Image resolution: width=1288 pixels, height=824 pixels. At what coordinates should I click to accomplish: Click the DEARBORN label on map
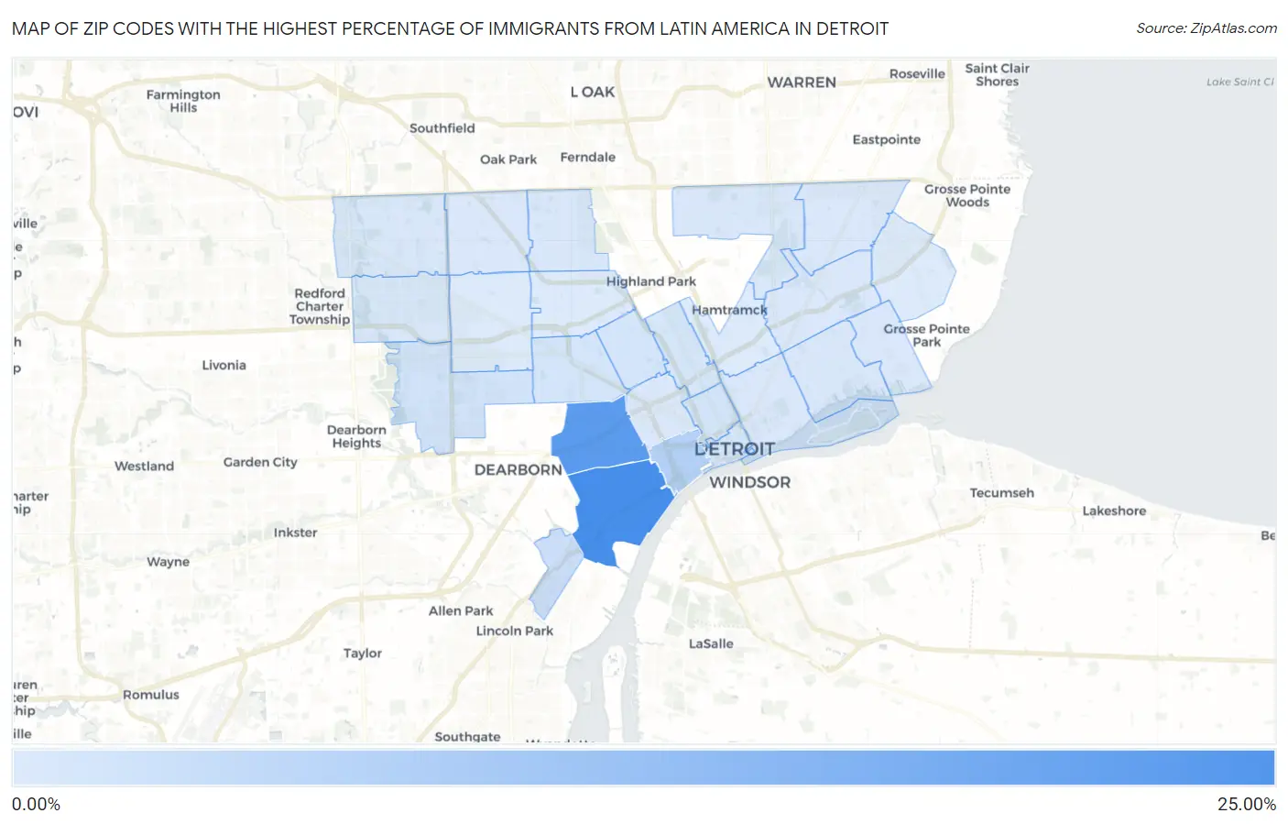click(518, 469)
